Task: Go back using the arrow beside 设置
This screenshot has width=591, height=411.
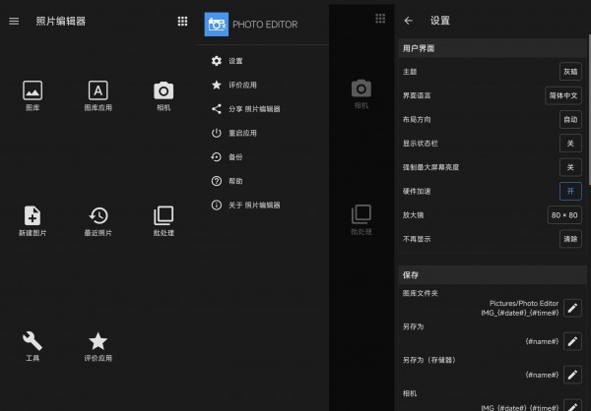Action: [x=409, y=20]
